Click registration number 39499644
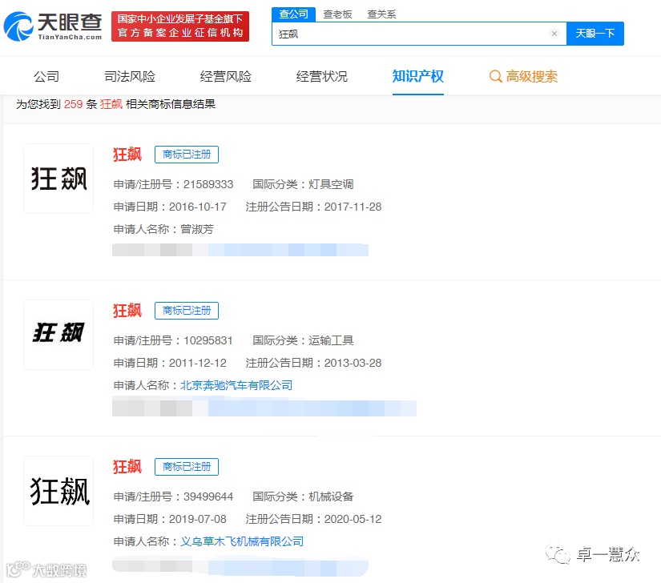 coord(208,497)
